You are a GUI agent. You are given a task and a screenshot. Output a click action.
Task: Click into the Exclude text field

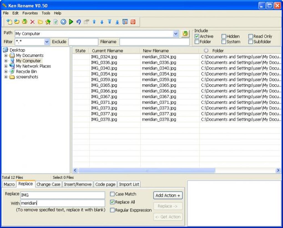(83, 42)
